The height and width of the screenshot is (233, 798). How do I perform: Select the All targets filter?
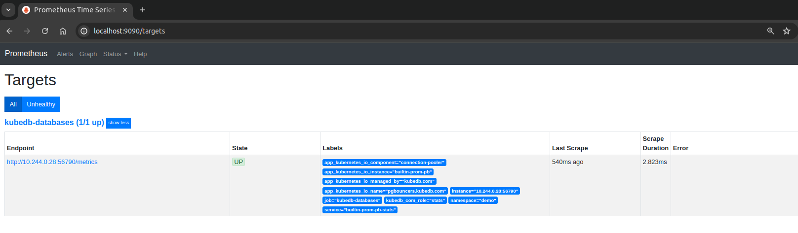pos(13,104)
